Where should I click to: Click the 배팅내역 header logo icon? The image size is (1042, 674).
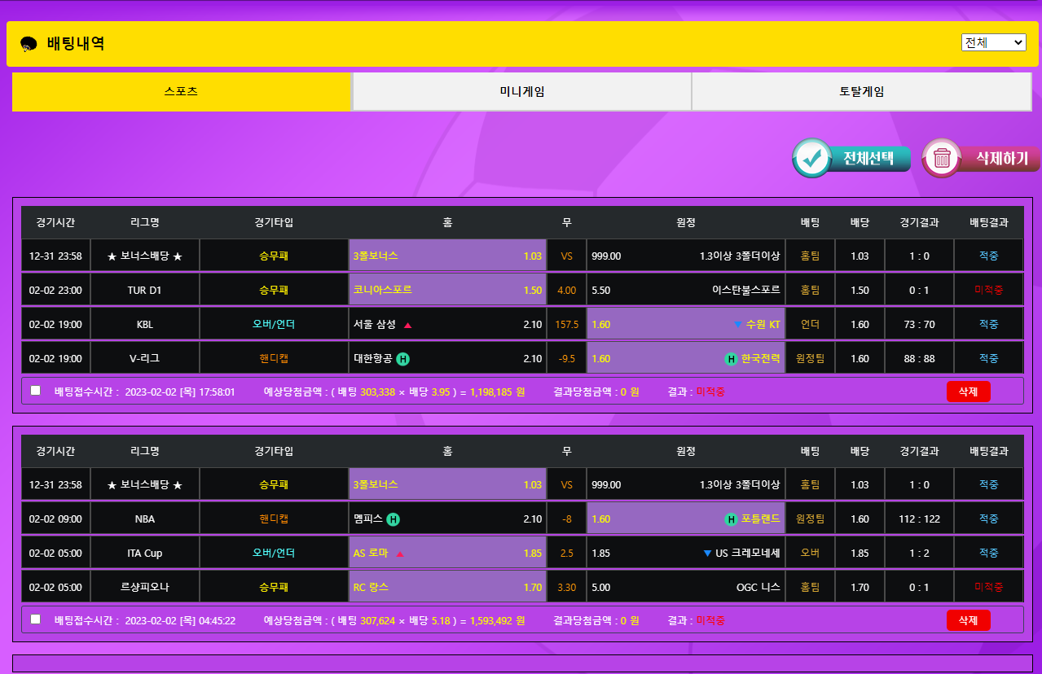click(x=29, y=44)
